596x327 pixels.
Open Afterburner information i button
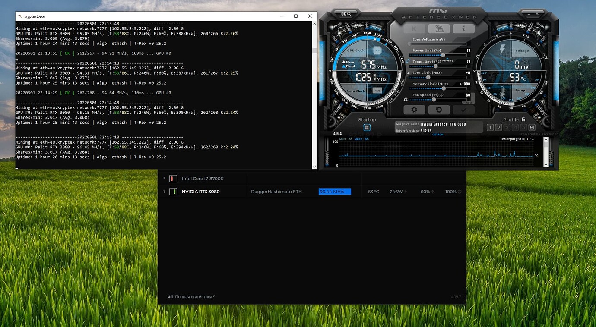(x=464, y=29)
